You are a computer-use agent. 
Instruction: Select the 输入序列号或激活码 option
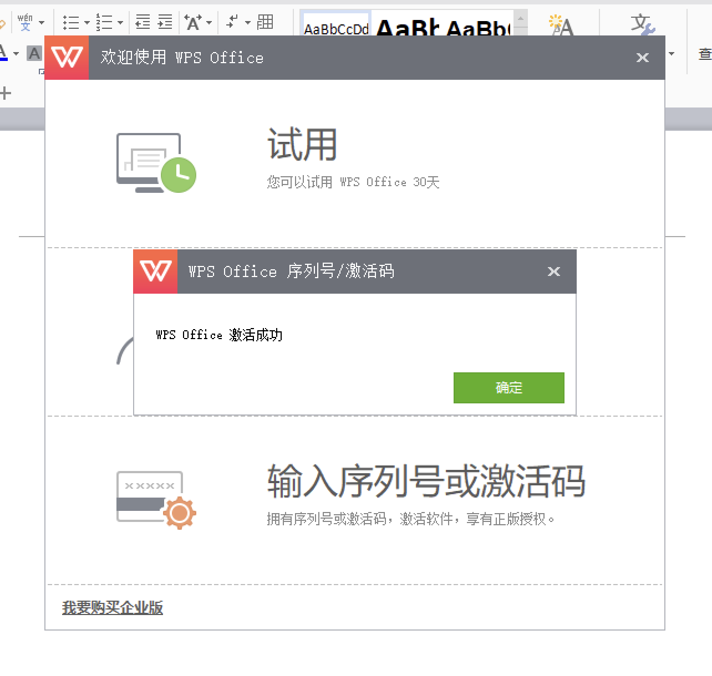click(x=426, y=482)
